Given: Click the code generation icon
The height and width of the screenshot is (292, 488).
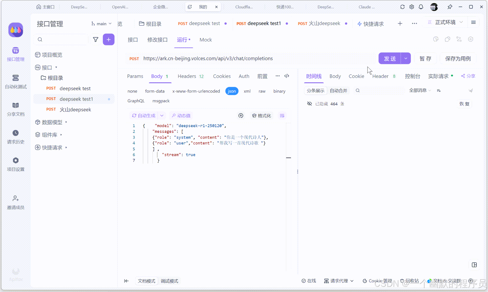Looking at the screenshot, I should pos(287,76).
